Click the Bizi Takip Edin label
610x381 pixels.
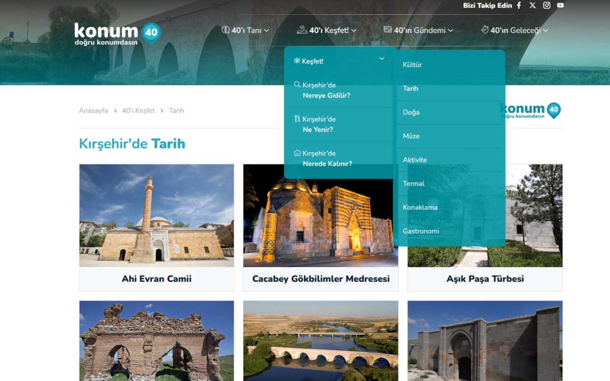pos(486,6)
